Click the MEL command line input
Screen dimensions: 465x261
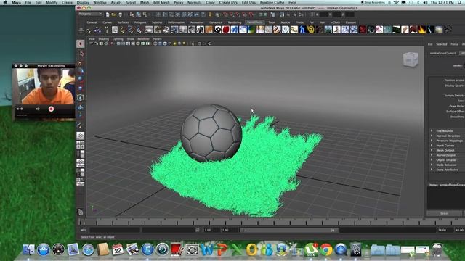115,230
